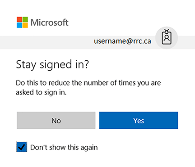Click the green square of Microsoft logo
The image size is (195, 167).
click(25, 19)
